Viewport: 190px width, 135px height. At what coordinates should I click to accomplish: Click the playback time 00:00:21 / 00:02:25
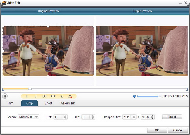175,96
